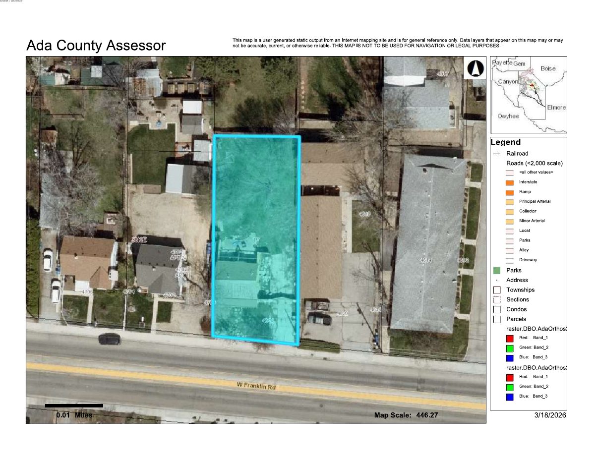This screenshot has height=460, width=595.
Task: Click the north arrow compass icon
Action: [x=475, y=68]
